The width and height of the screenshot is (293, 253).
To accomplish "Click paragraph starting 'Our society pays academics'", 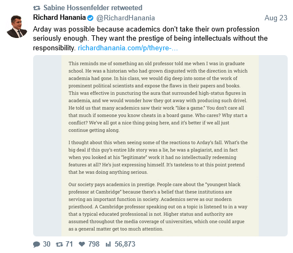I will pos(158,206).
